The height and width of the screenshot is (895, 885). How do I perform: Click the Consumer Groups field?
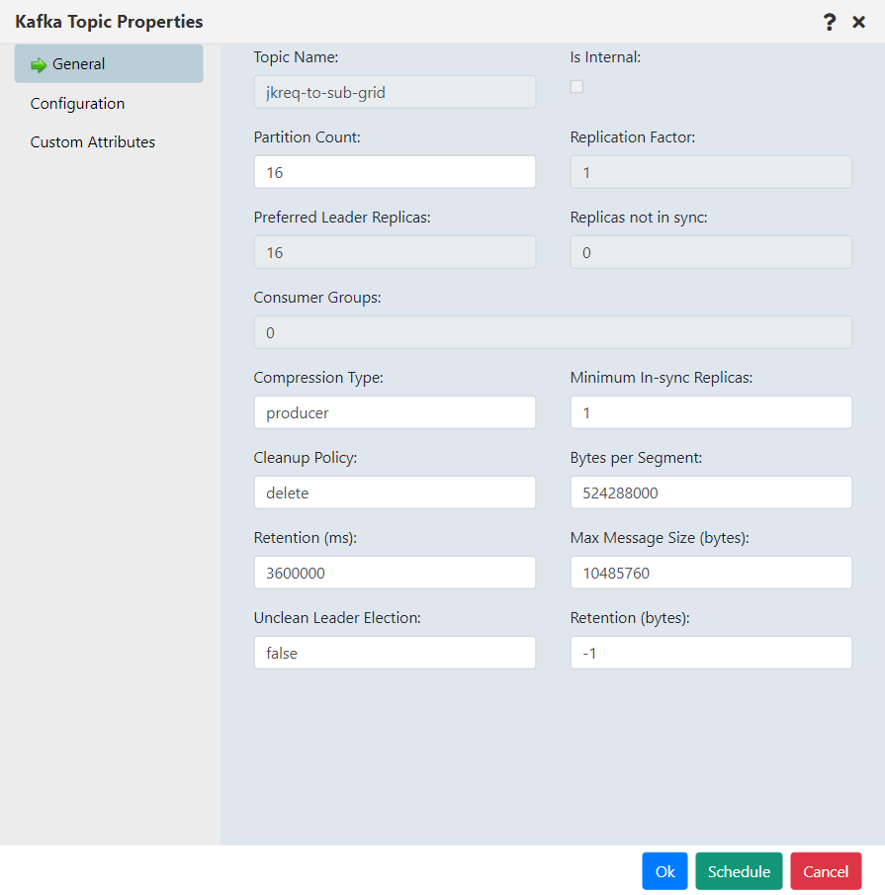pyautogui.click(x=553, y=331)
